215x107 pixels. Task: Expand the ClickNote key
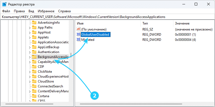[x=30, y=72]
